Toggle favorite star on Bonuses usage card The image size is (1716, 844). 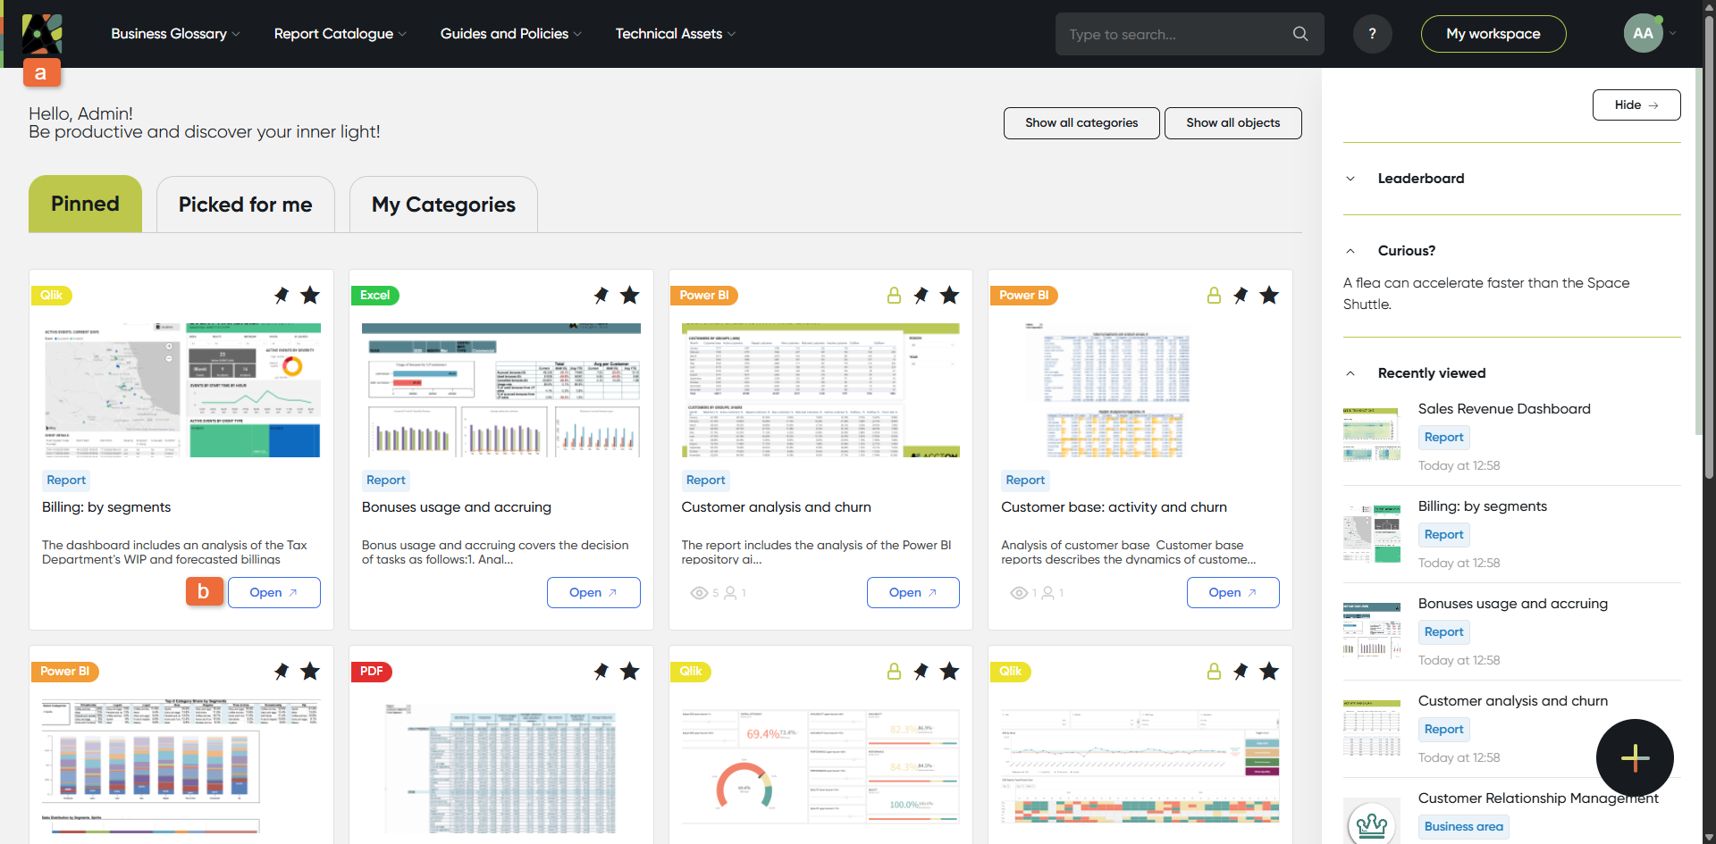pos(630,296)
